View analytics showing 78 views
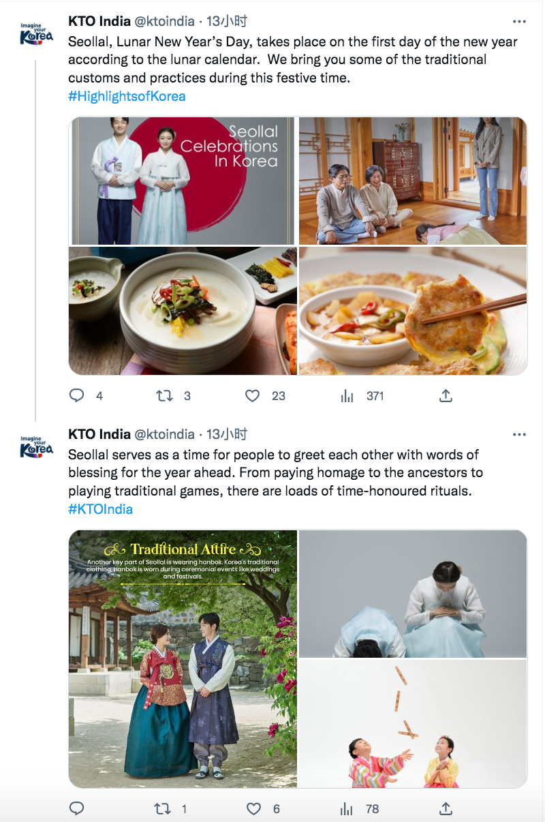 347,808
